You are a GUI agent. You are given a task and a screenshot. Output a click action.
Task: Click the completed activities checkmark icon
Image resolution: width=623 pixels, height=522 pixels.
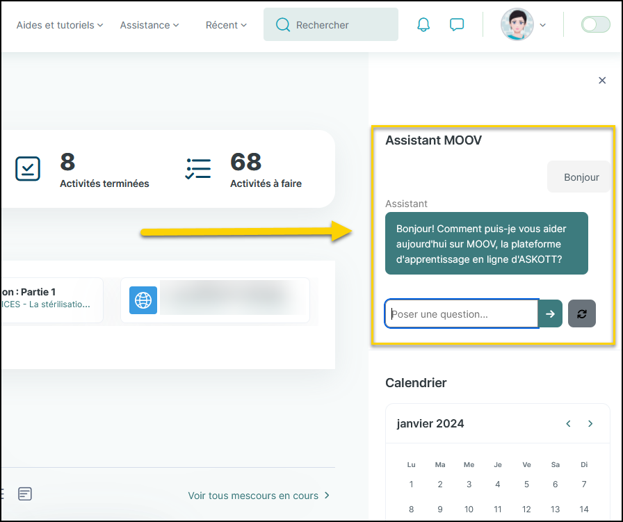tap(28, 169)
